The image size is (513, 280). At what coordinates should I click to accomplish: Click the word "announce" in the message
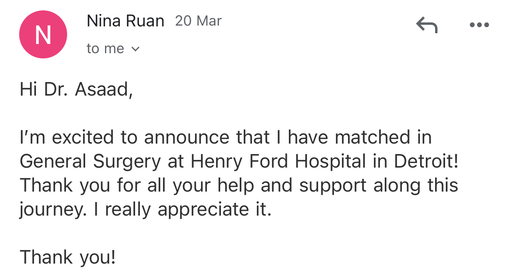coord(187,138)
